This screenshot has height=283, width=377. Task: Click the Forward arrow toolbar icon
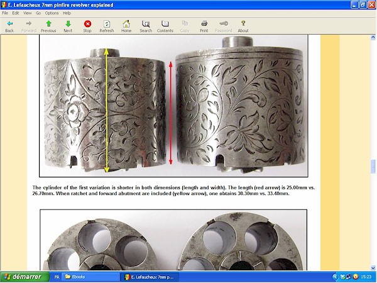29,24
